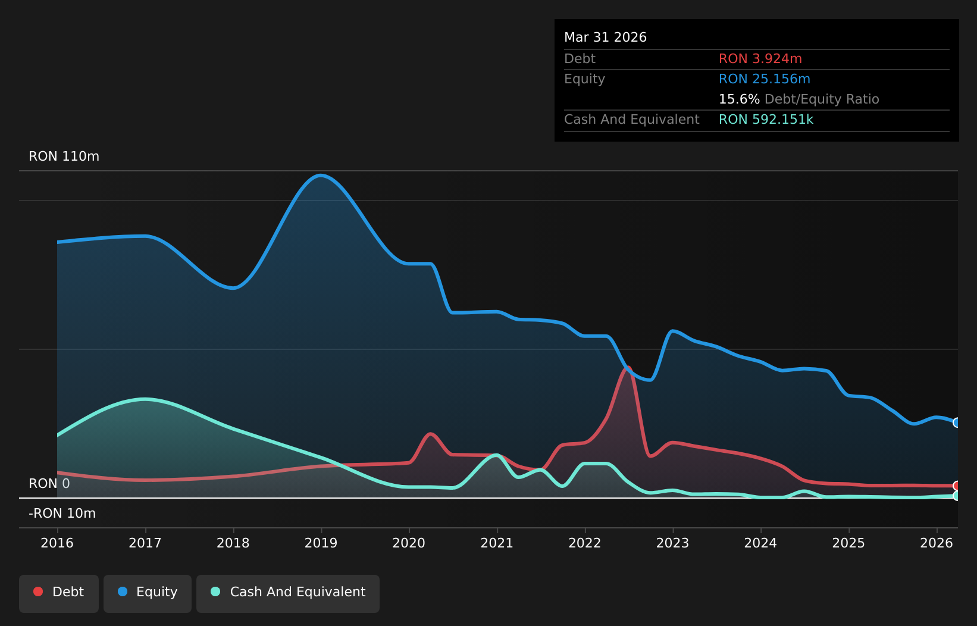Click the red Debt legend dot
Image resolution: width=977 pixels, height=626 pixels.
click(38, 591)
